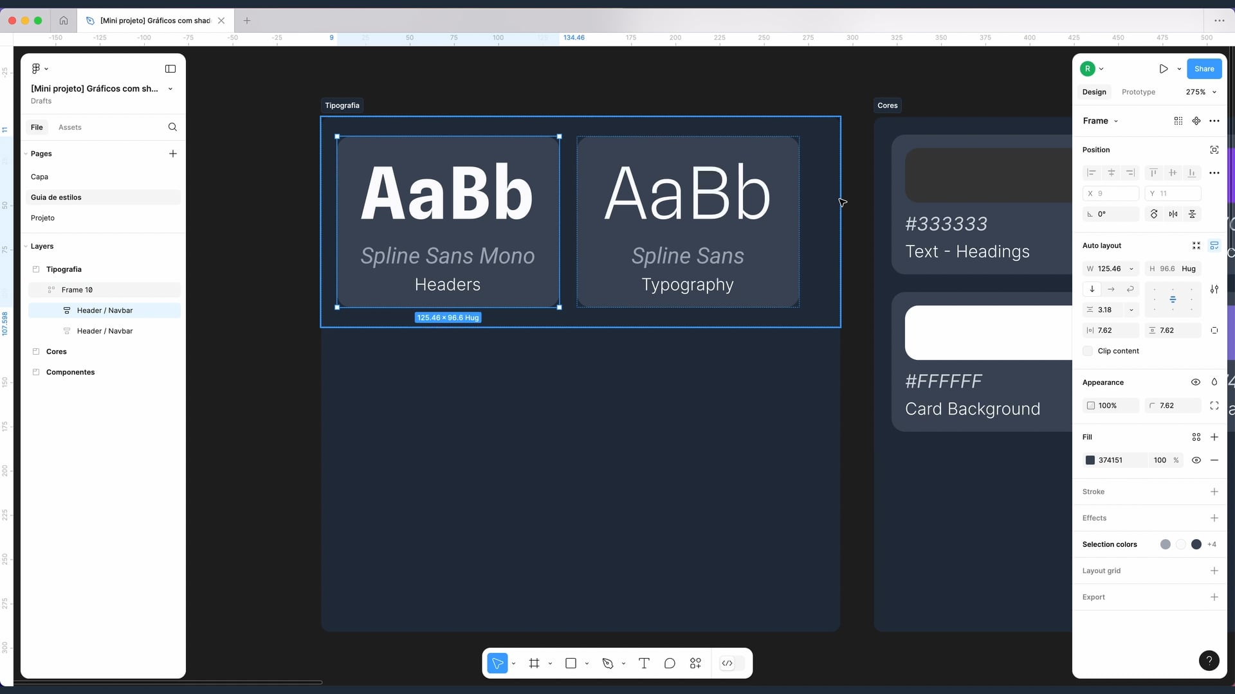Select the Cores layer

tap(57, 351)
